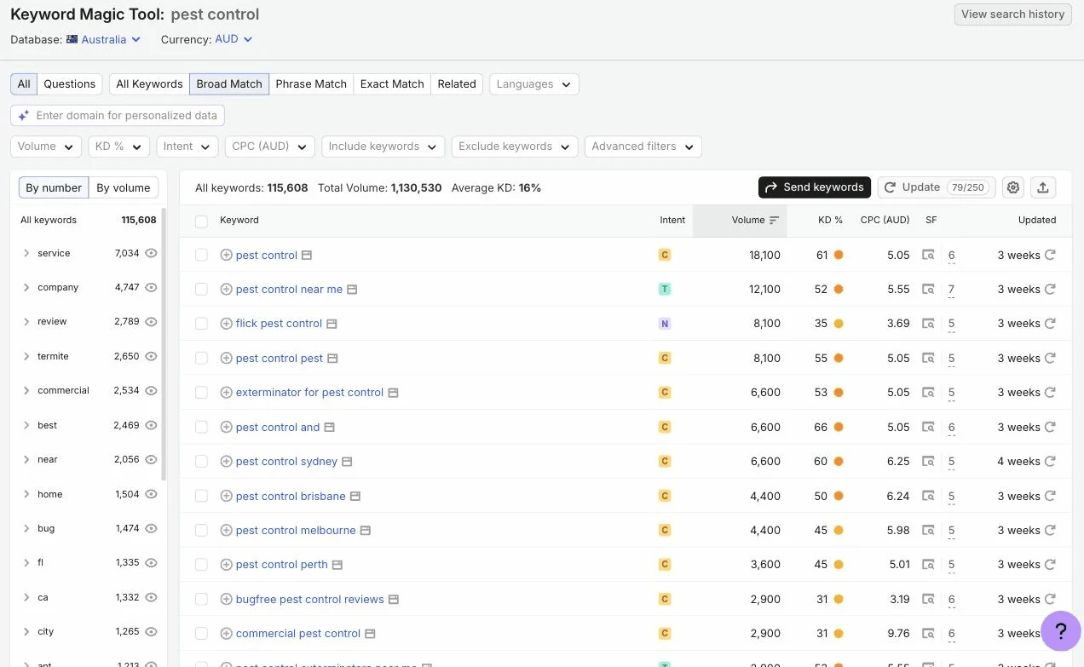View SERP features icon for 'pest control sydney' row

coord(929,462)
